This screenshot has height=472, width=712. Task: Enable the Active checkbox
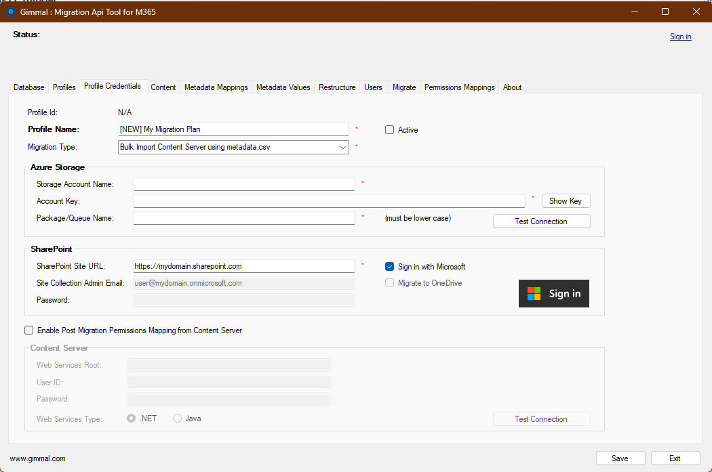(389, 130)
